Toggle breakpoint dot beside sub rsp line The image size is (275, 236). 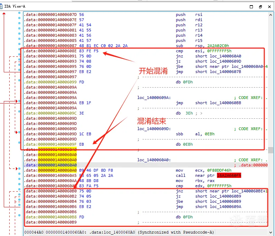[x=19, y=44]
